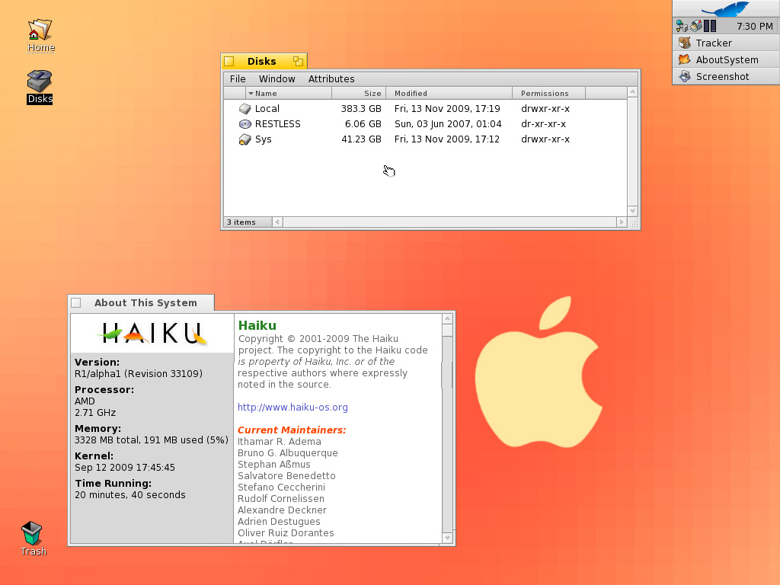Click the Disks horizontal scrollbar left arrow
The image size is (780, 585).
pyautogui.click(x=277, y=222)
